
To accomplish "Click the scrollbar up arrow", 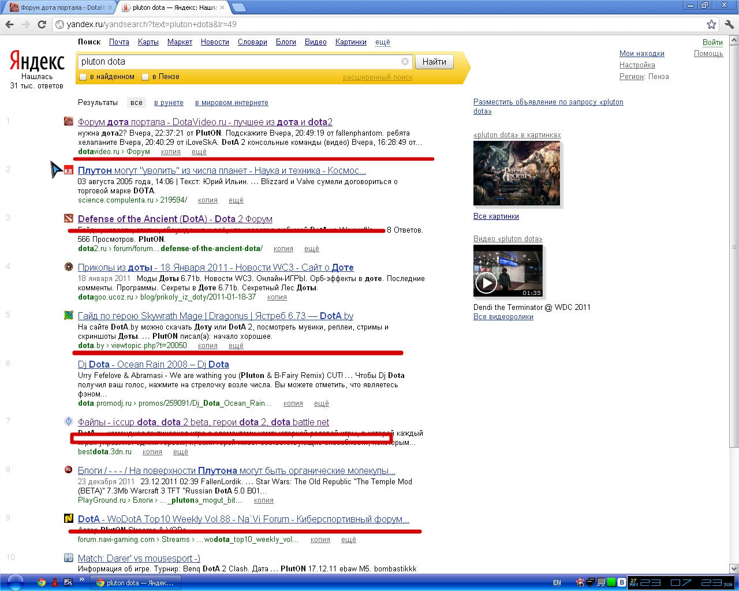I will [734, 40].
